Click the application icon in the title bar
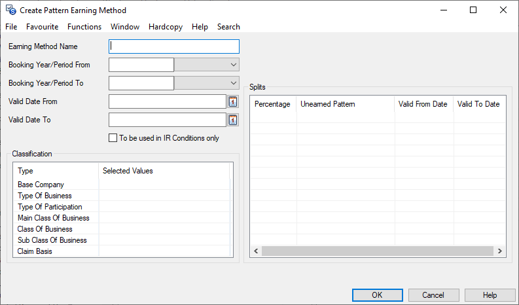 (10, 10)
